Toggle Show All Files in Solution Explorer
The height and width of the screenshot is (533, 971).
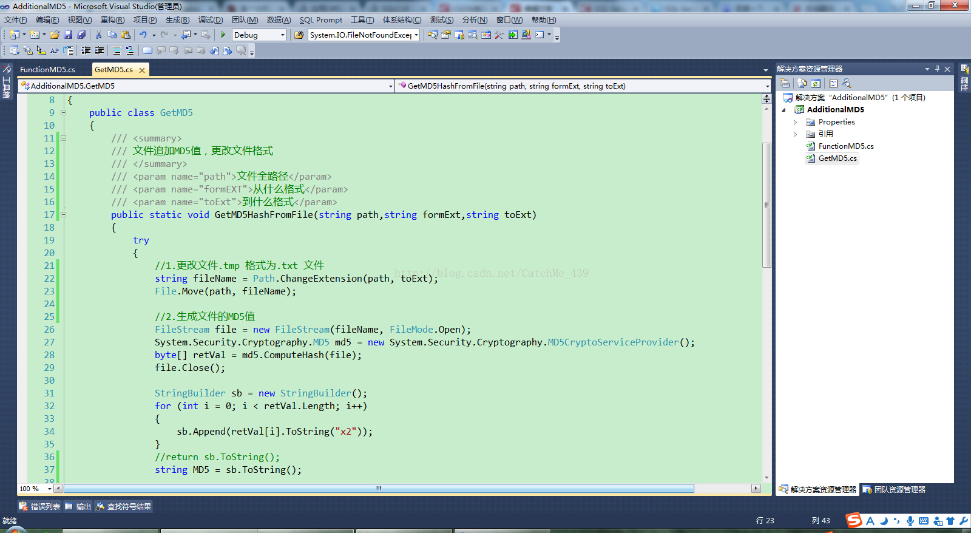(802, 83)
